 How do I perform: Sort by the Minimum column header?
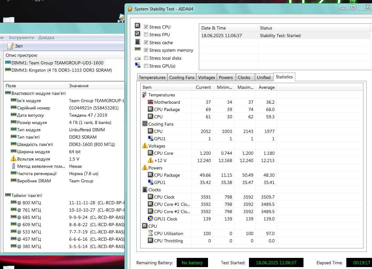tap(224, 87)
